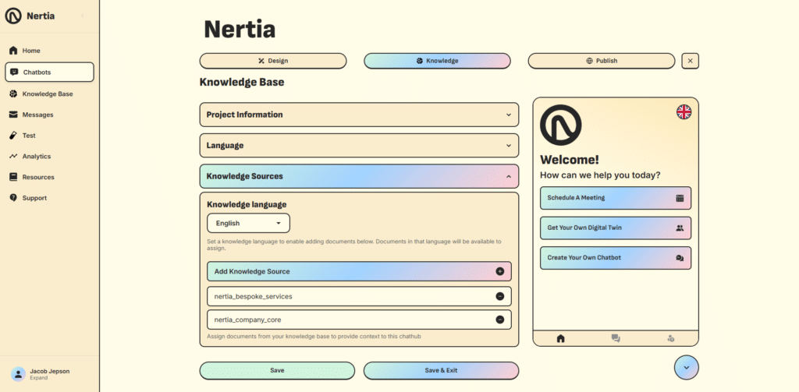Click the UK flag language icon in preview
The height and width of the screenshot is (392, 799).
point(684,112)
